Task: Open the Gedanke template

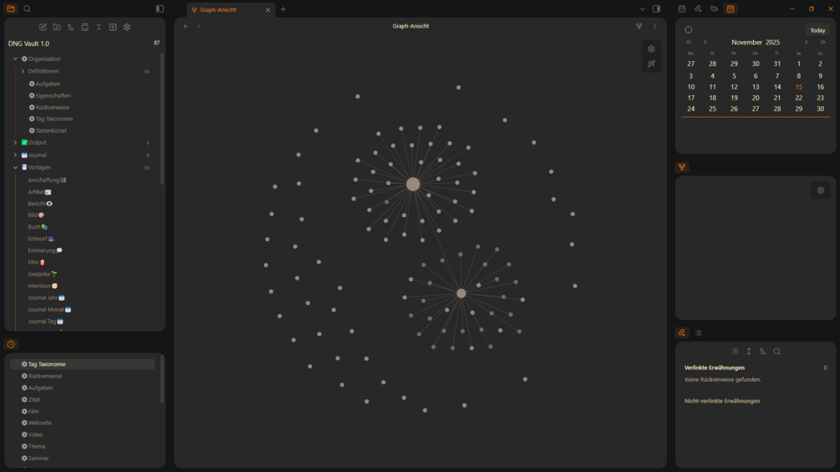Action: click(43, 274)
